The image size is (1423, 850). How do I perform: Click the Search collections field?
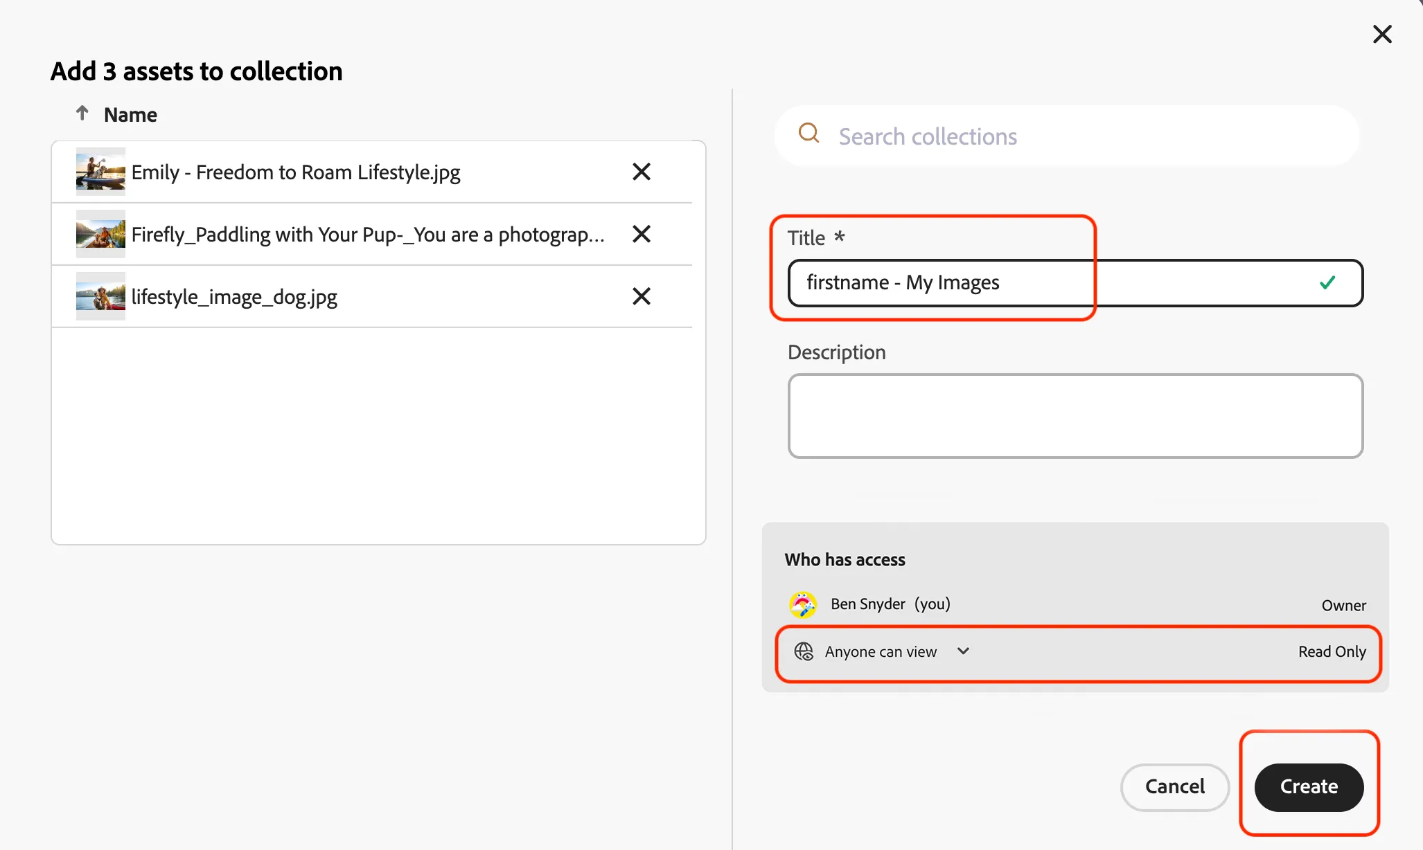tap(1067, 136)
